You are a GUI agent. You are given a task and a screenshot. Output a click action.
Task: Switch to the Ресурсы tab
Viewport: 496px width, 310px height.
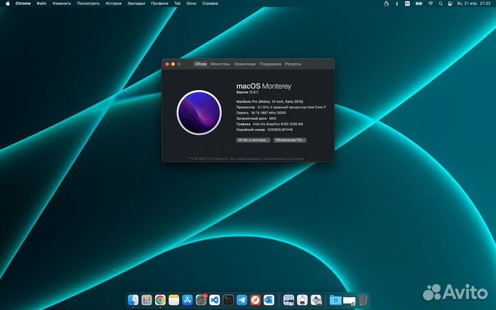click(293, 64)
